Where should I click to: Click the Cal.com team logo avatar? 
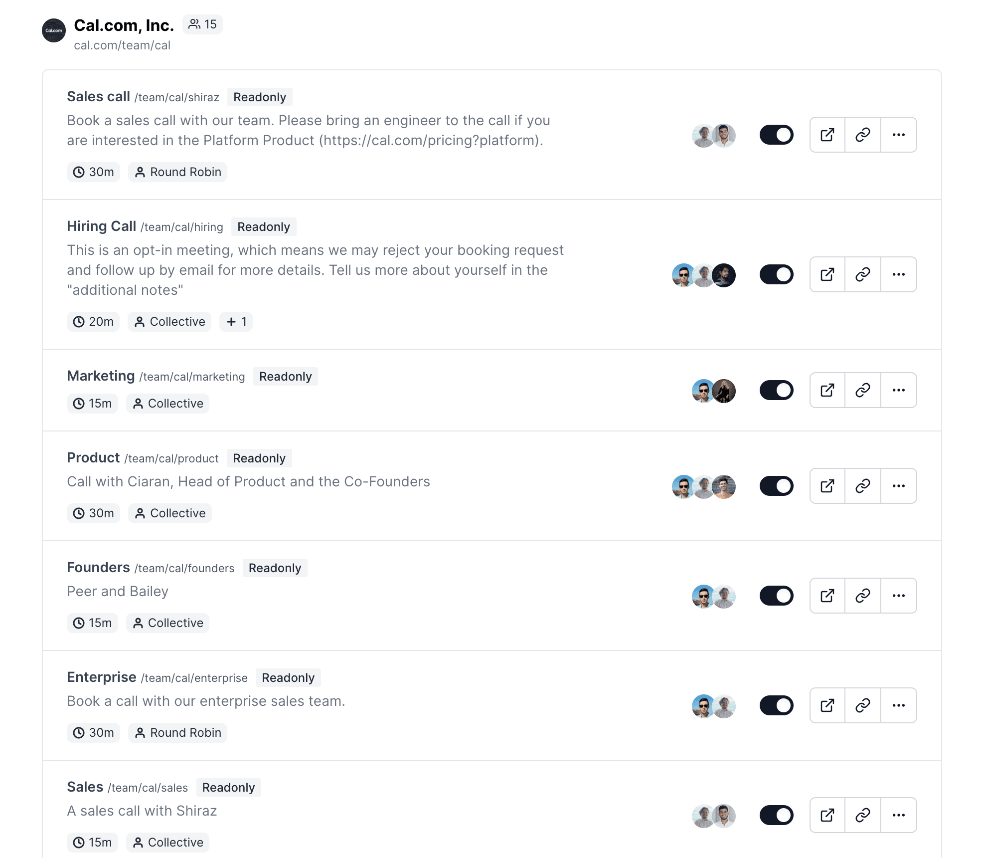[x=54, y=30]
